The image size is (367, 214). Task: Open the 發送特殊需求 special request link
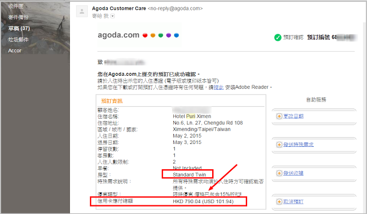pyautogui.click(x=298, y=145)
